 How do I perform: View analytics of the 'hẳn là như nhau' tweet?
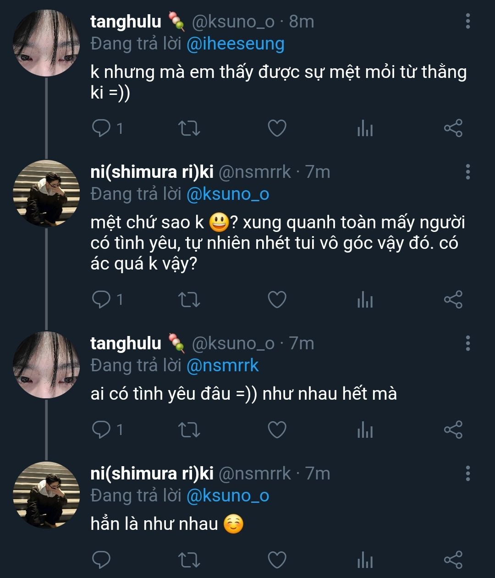(365, 560)
